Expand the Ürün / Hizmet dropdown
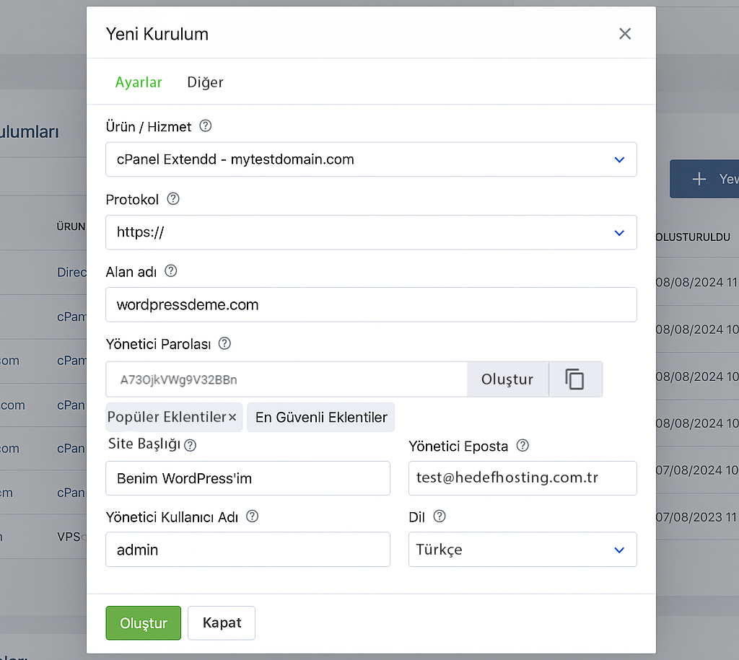 (371, 159)
